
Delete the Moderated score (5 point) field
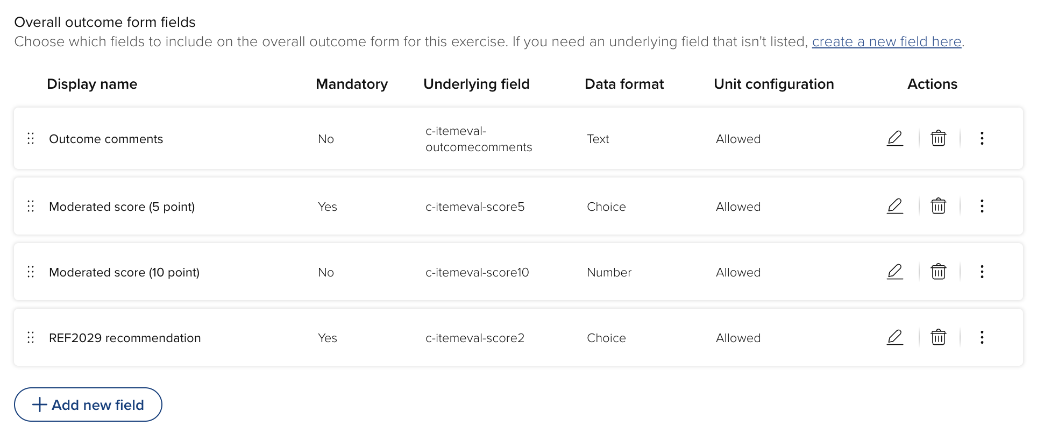coord(939,206)
